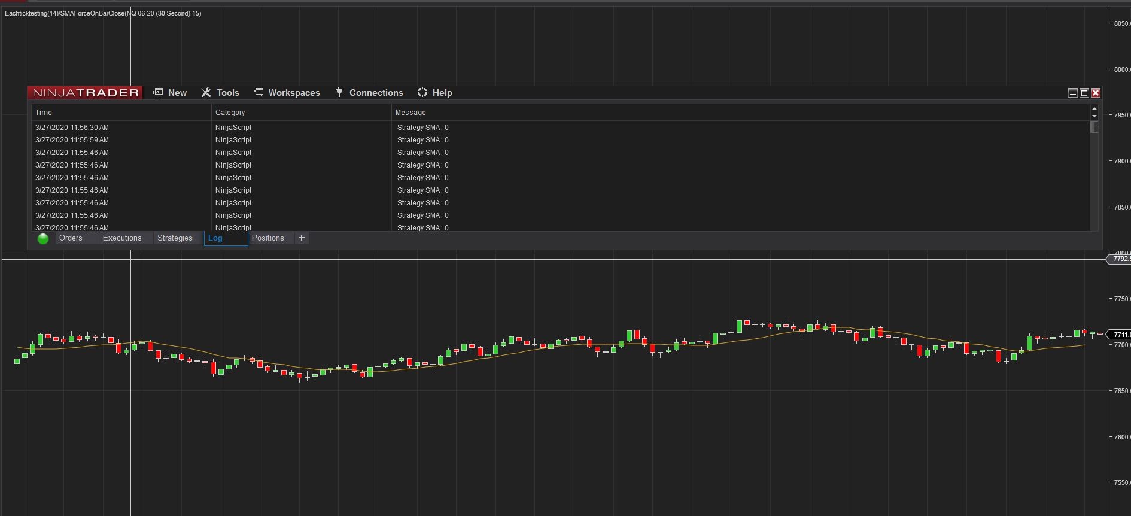Click the chart title Eachticktesting strategy label
Screen dimensions: 1131x516
pos(103,13)
